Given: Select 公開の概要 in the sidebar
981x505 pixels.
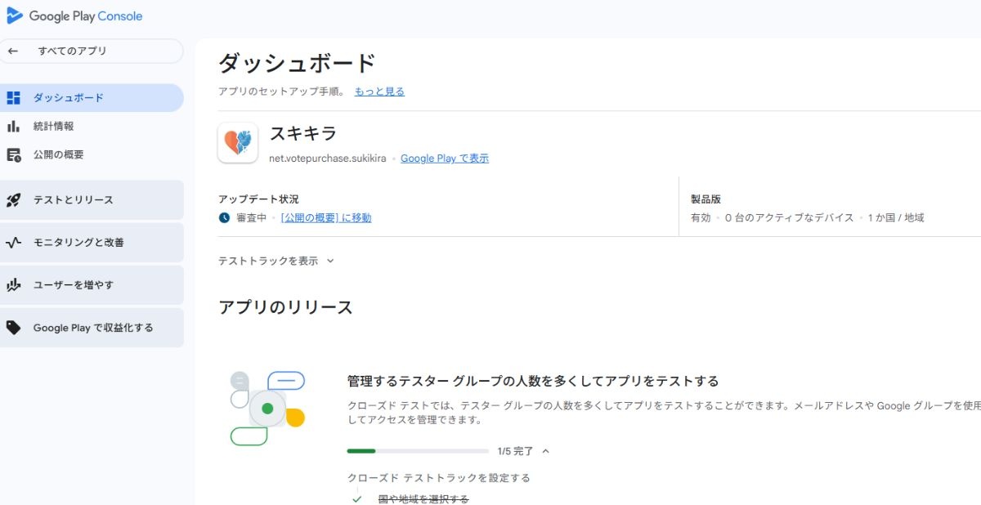Looking at the screenshot, I should pos(59,154).
